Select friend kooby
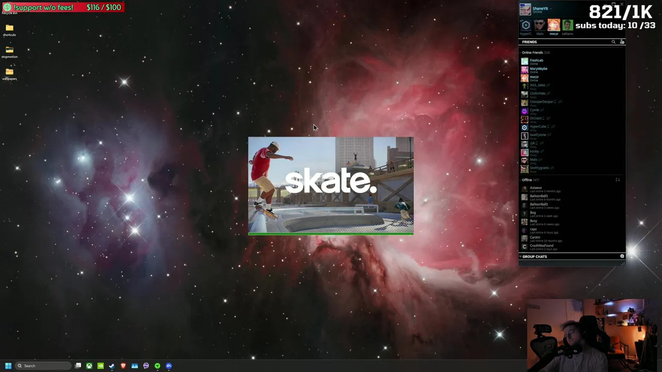 [x=572, y=152]
